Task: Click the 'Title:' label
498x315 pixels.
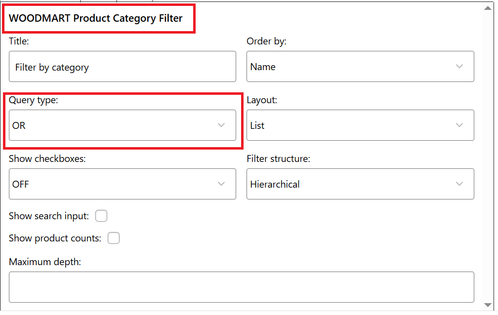Action: [x=19, y=41]
